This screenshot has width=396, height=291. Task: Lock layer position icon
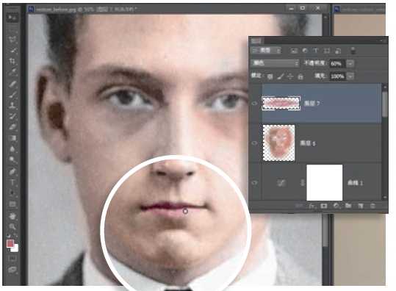[x=290, y=76]
